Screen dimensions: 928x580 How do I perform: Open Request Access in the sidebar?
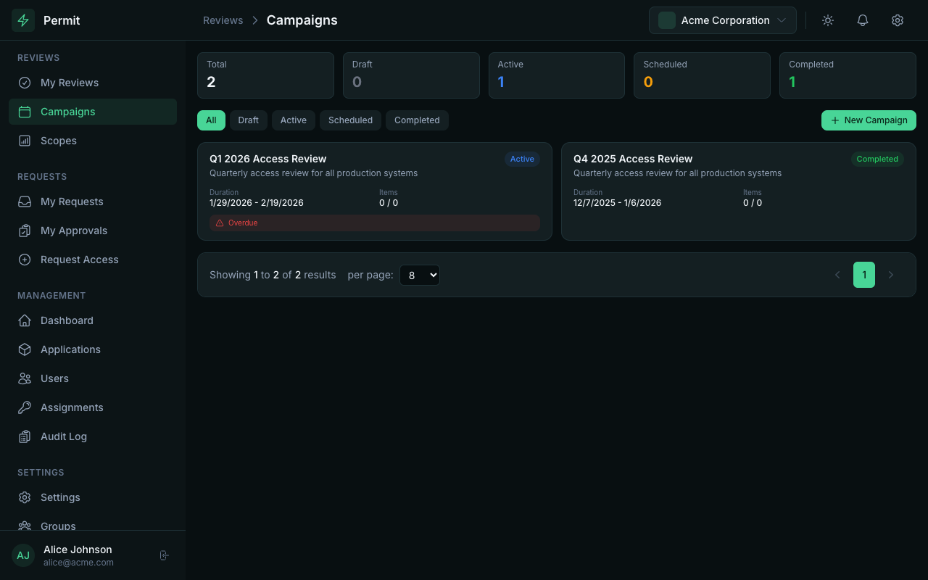coord(79,260)
